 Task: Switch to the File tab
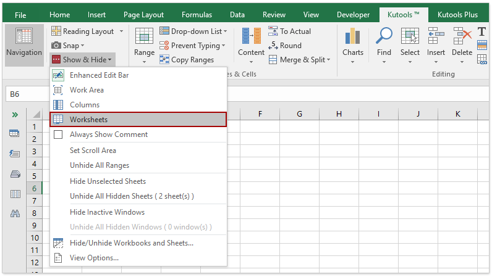point(20,15)
